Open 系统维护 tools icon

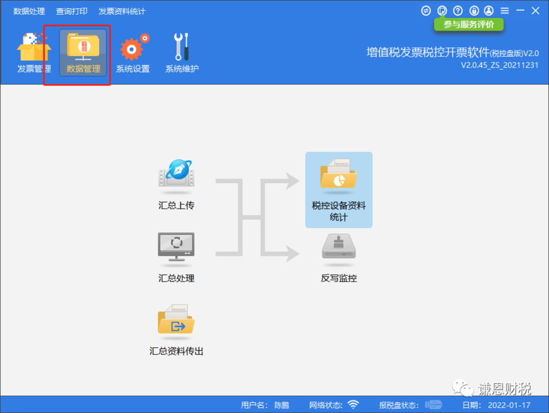tap(182, 53)
